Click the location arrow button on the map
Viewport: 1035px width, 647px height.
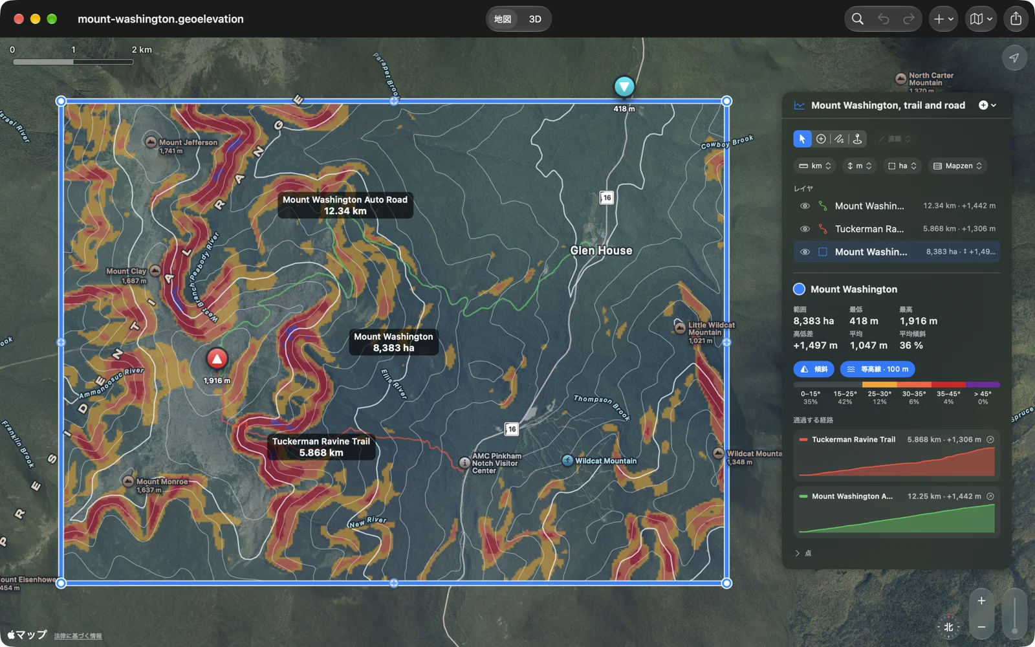coord(1014,58)
